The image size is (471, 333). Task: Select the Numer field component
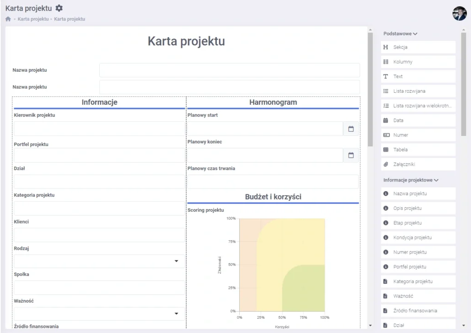[x=418, y=135]
